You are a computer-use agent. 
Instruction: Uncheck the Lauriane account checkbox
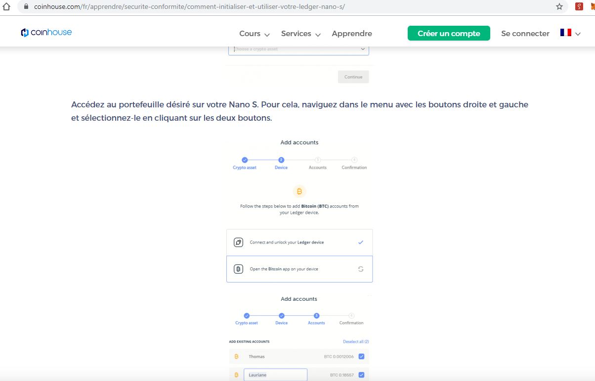click(x=361, y=375)
